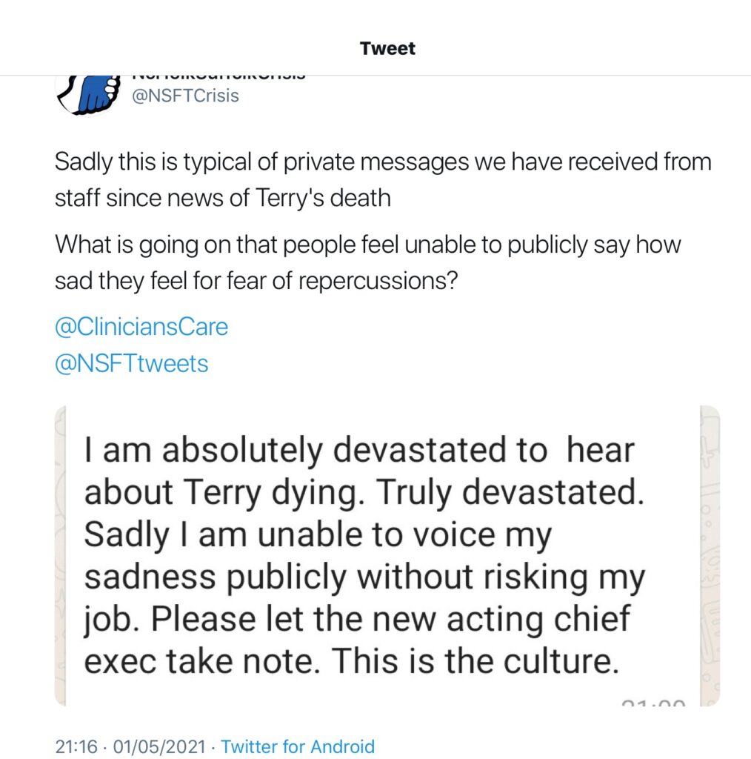The height and width of the screenshot is (759, 751).
Task: Click the line 'I am absolutely devastated to hear'
Action: point(359,451)
